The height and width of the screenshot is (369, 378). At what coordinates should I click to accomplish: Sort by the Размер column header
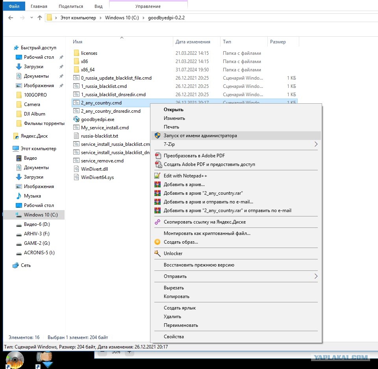pos(278,42)
